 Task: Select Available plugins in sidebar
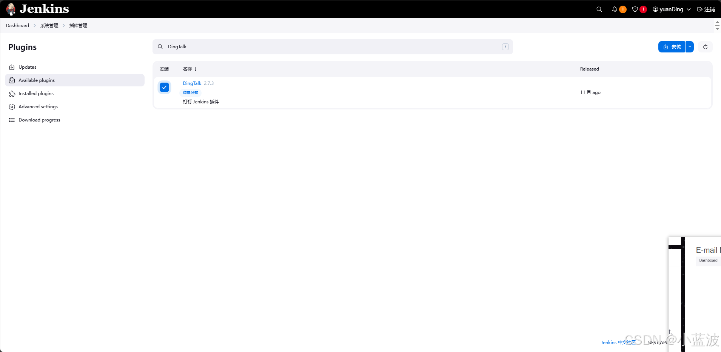coord(75,80)
